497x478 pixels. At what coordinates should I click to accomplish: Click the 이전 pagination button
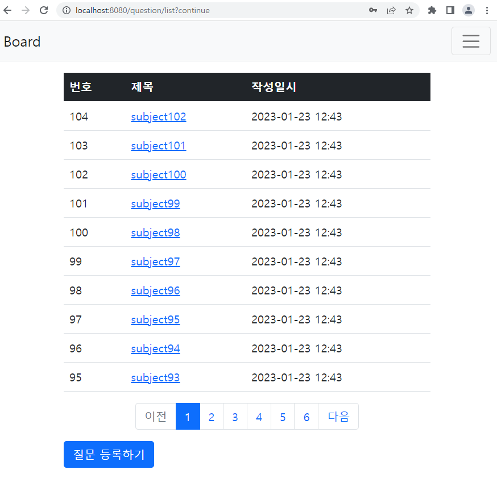point(156,416)
